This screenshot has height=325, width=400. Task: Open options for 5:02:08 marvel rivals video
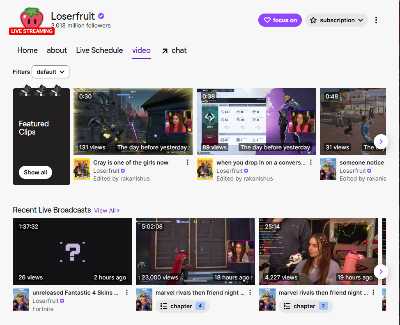(250, 292)
